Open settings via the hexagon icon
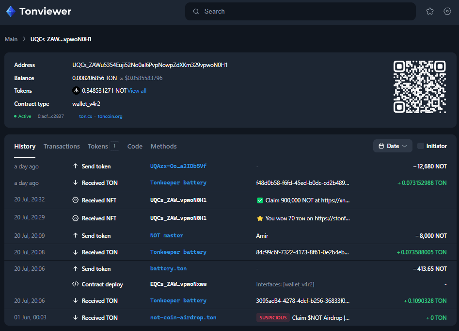 pyautogui.click(x=447, y=11)
